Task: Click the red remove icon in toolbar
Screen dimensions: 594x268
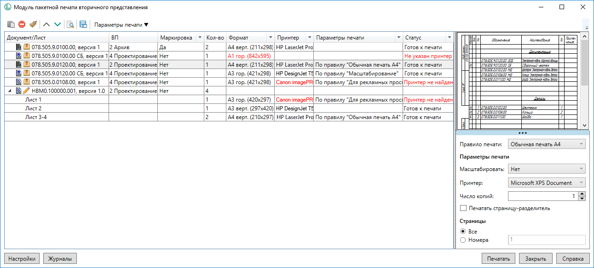Action: pyautogui.click(x=22, y=24)
